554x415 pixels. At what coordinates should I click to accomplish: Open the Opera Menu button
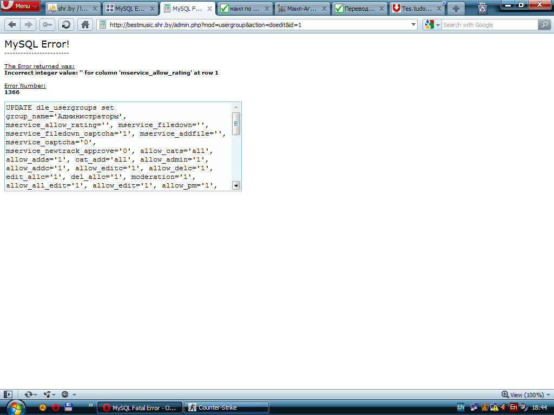coord(20,6)
